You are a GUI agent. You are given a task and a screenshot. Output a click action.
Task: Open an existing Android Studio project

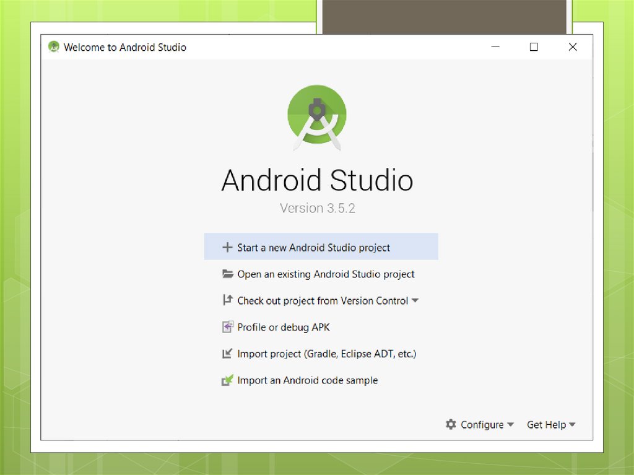[x=326, y=273]
